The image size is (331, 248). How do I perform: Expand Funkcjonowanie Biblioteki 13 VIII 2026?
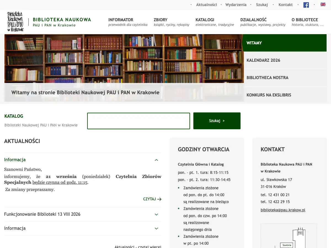click(x=83, y=214)
